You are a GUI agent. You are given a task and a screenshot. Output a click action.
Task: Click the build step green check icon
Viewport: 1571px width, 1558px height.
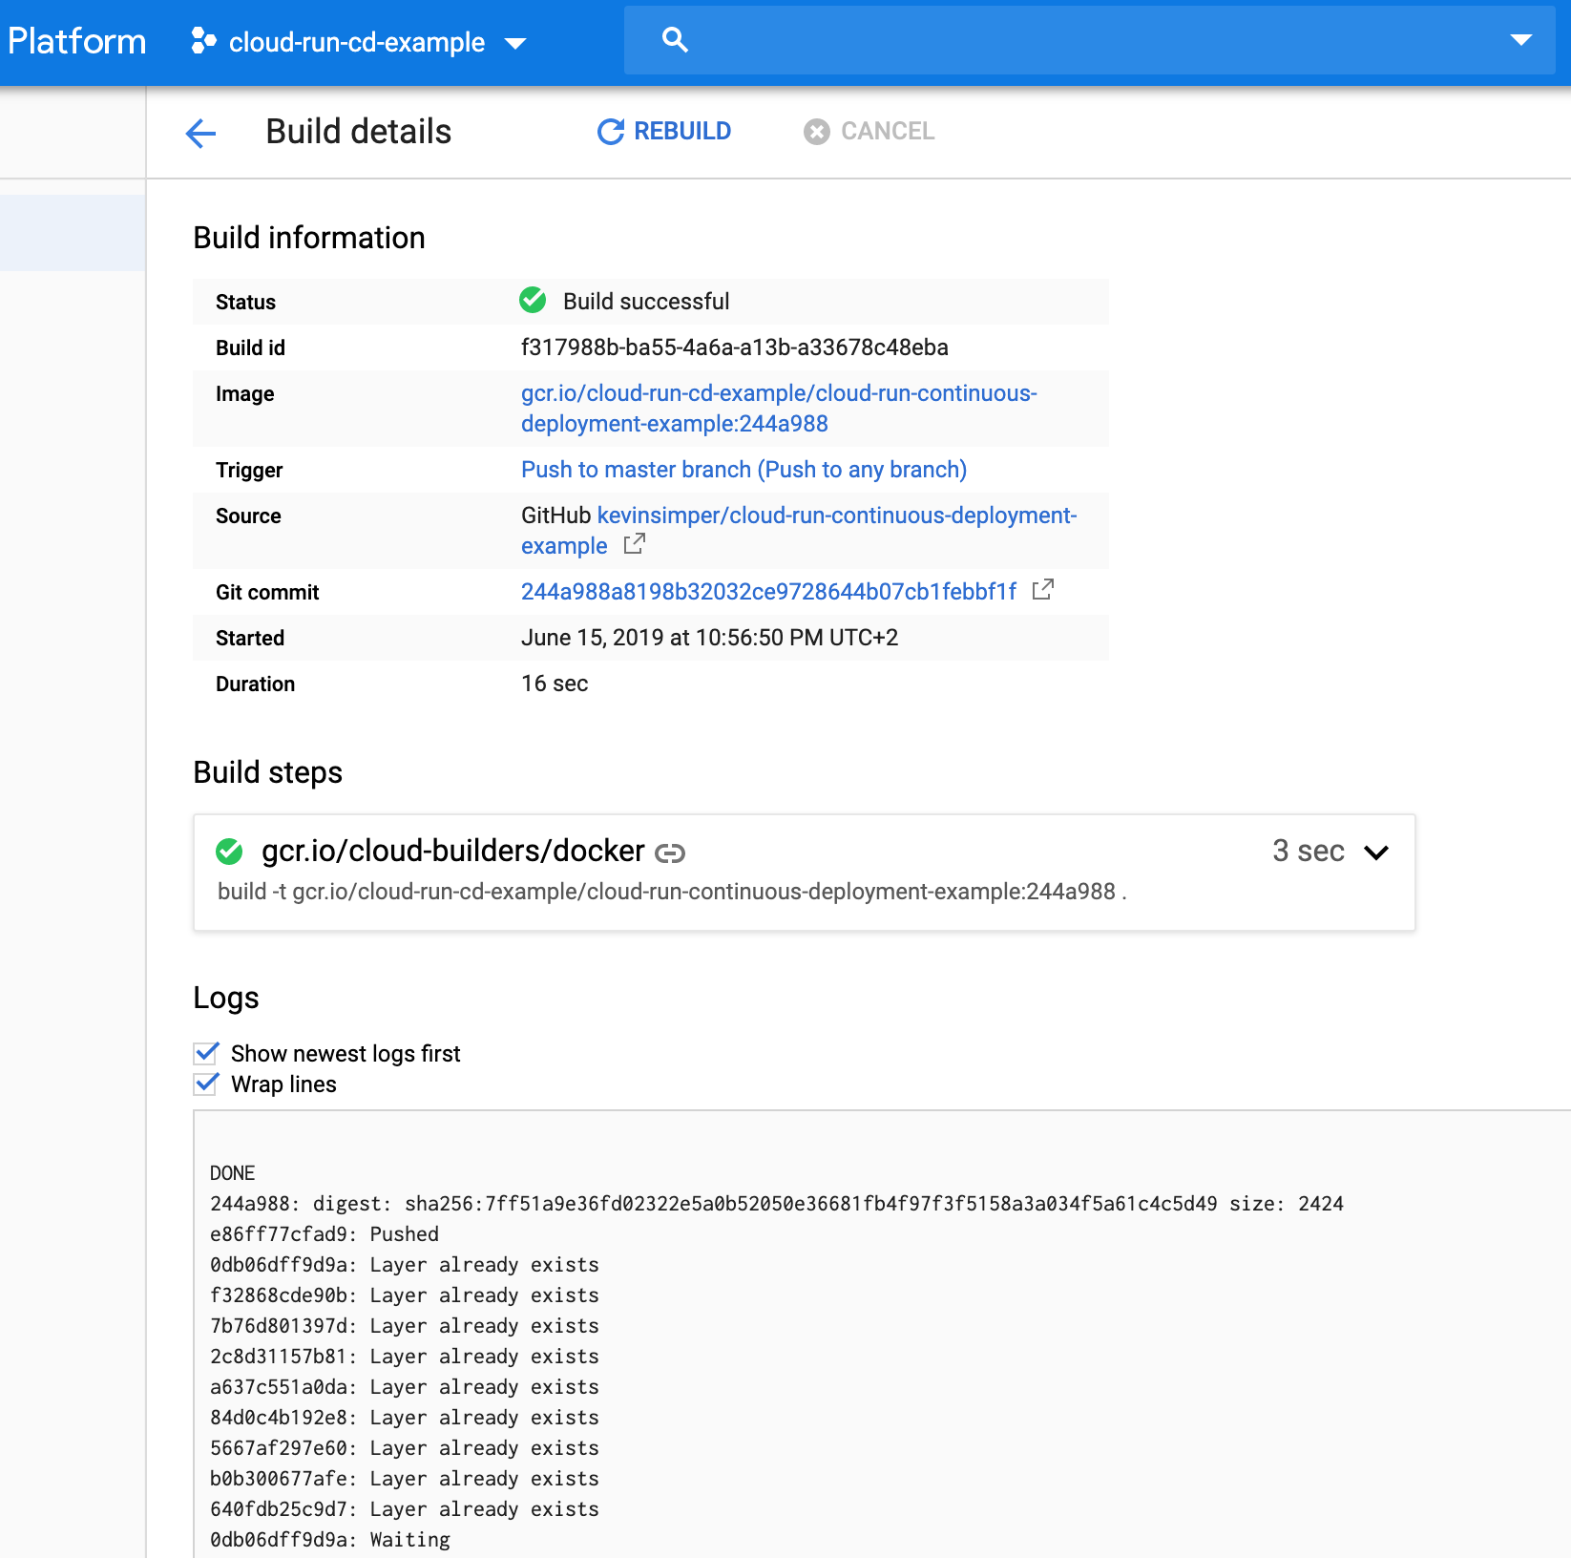pos(229,851)
